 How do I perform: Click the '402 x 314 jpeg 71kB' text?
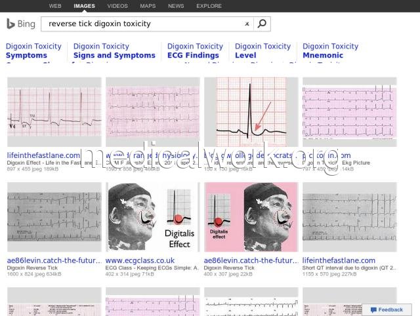[x=130, y=274]
